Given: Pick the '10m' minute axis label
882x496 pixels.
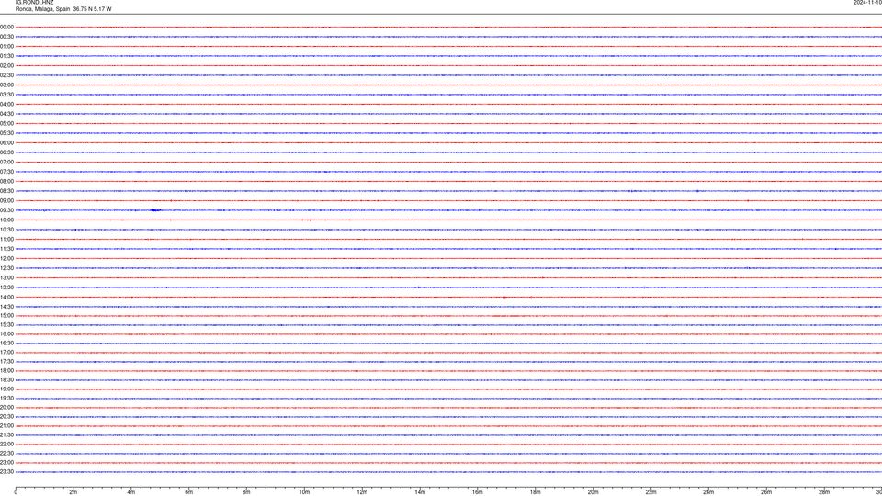Looking at the screenshot, I should 304,492.
